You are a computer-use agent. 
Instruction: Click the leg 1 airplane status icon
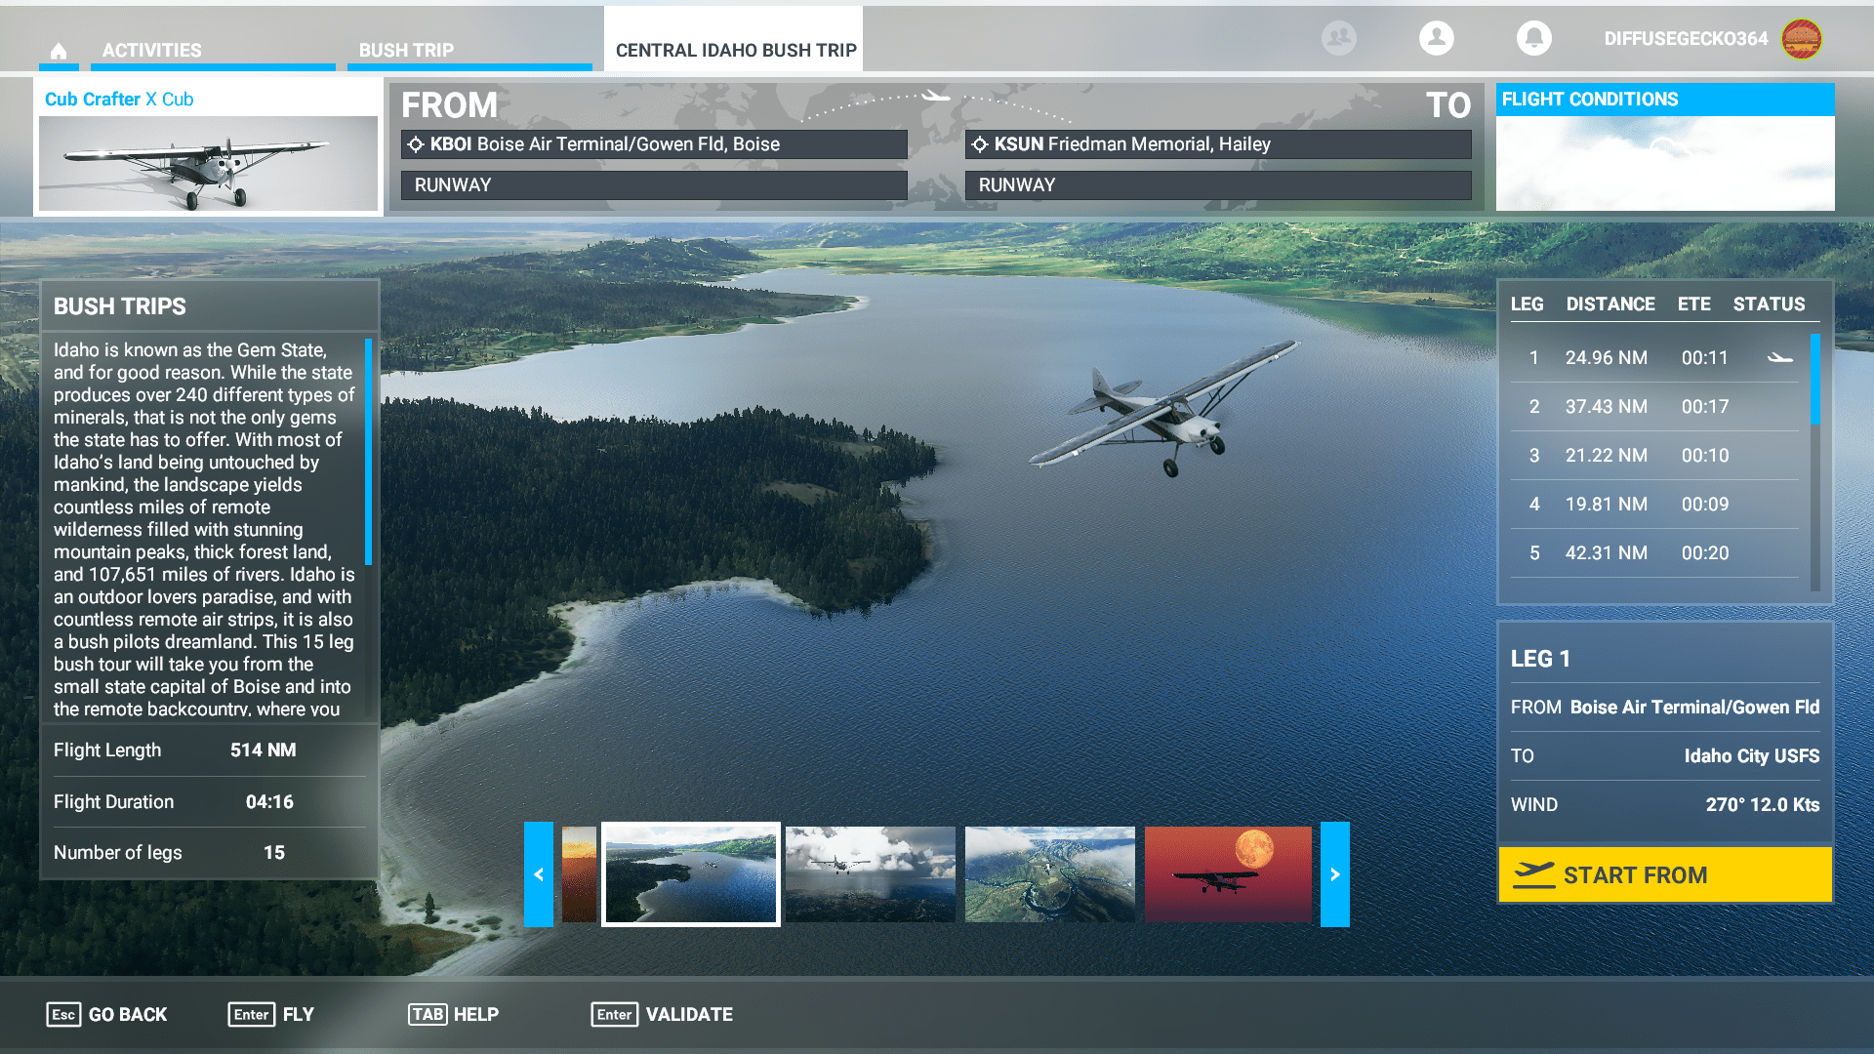point(1779,358)
